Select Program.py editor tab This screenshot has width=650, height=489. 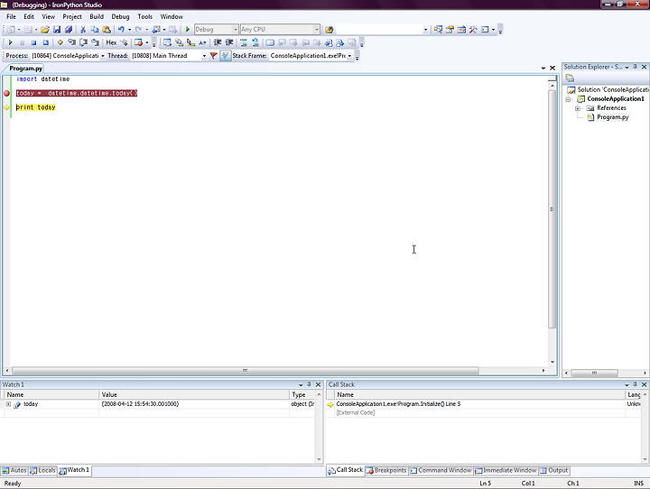25,69
